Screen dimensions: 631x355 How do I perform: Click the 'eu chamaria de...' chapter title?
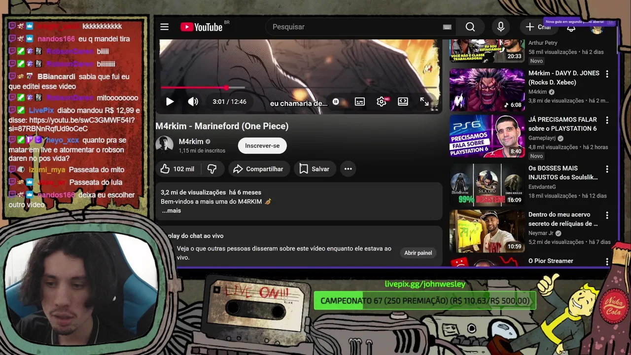tap(299, 104)
